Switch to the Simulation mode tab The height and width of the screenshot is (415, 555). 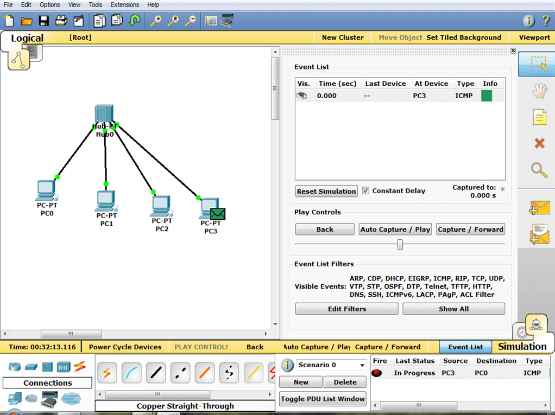pos(522,347)
